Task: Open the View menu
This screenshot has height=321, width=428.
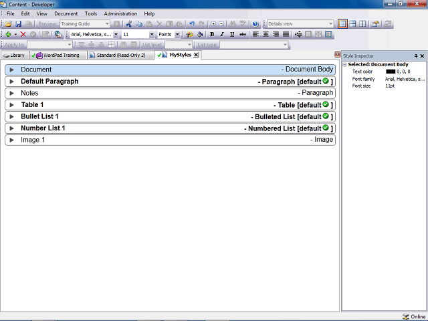Action: click(42, 13)
